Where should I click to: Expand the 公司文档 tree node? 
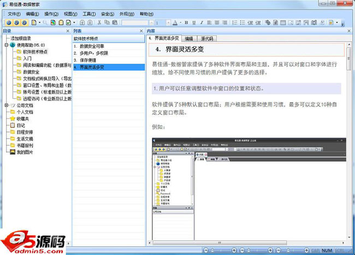click(x=7, y=105)
